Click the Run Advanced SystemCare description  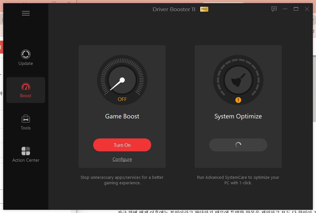(x=238, y=180)
